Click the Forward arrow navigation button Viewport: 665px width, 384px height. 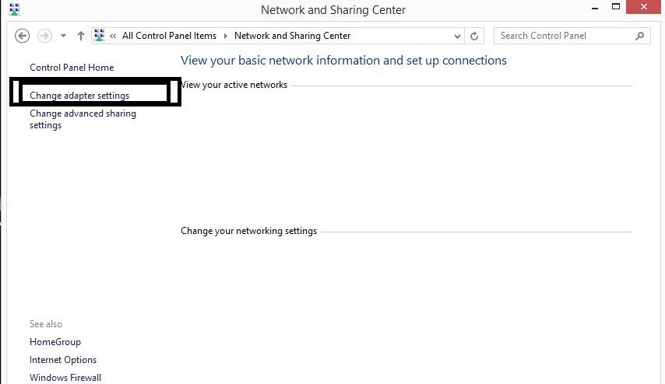pos(44,36)
